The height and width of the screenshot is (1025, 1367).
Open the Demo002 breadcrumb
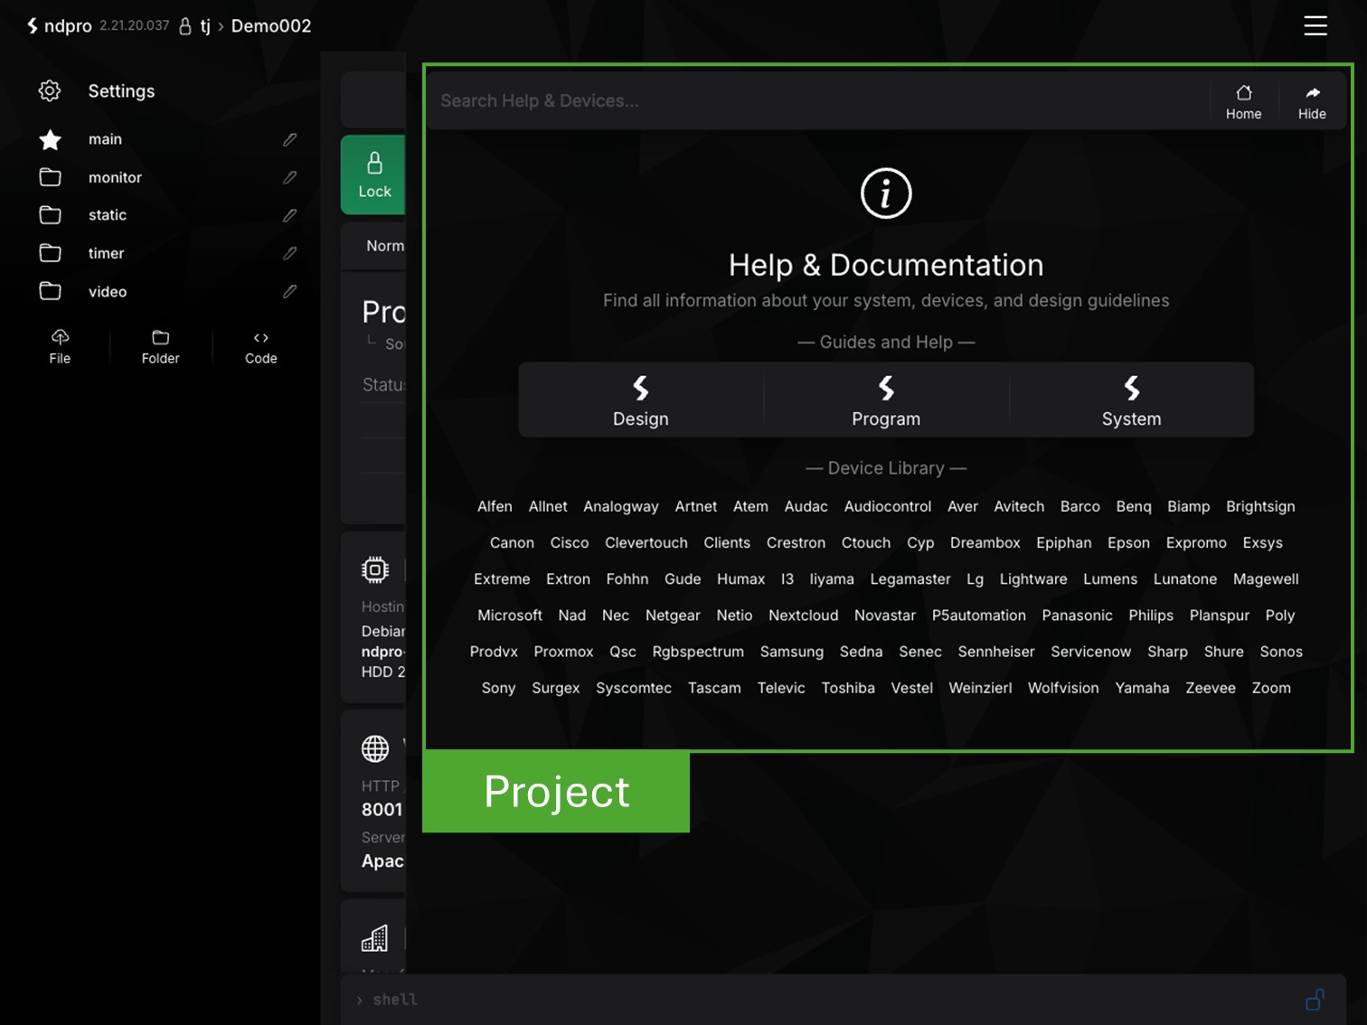[x=271, y=26]
